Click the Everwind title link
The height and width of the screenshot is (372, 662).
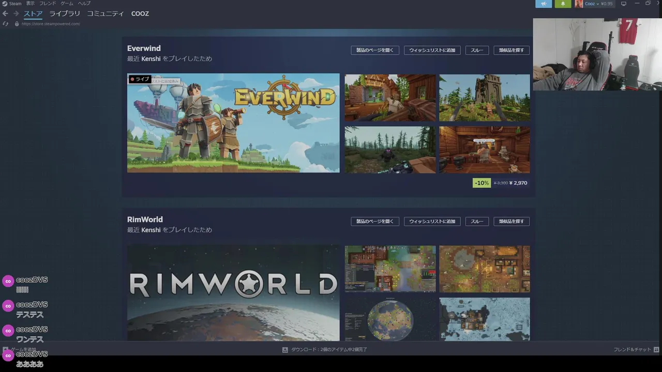[x=144, y=49]
